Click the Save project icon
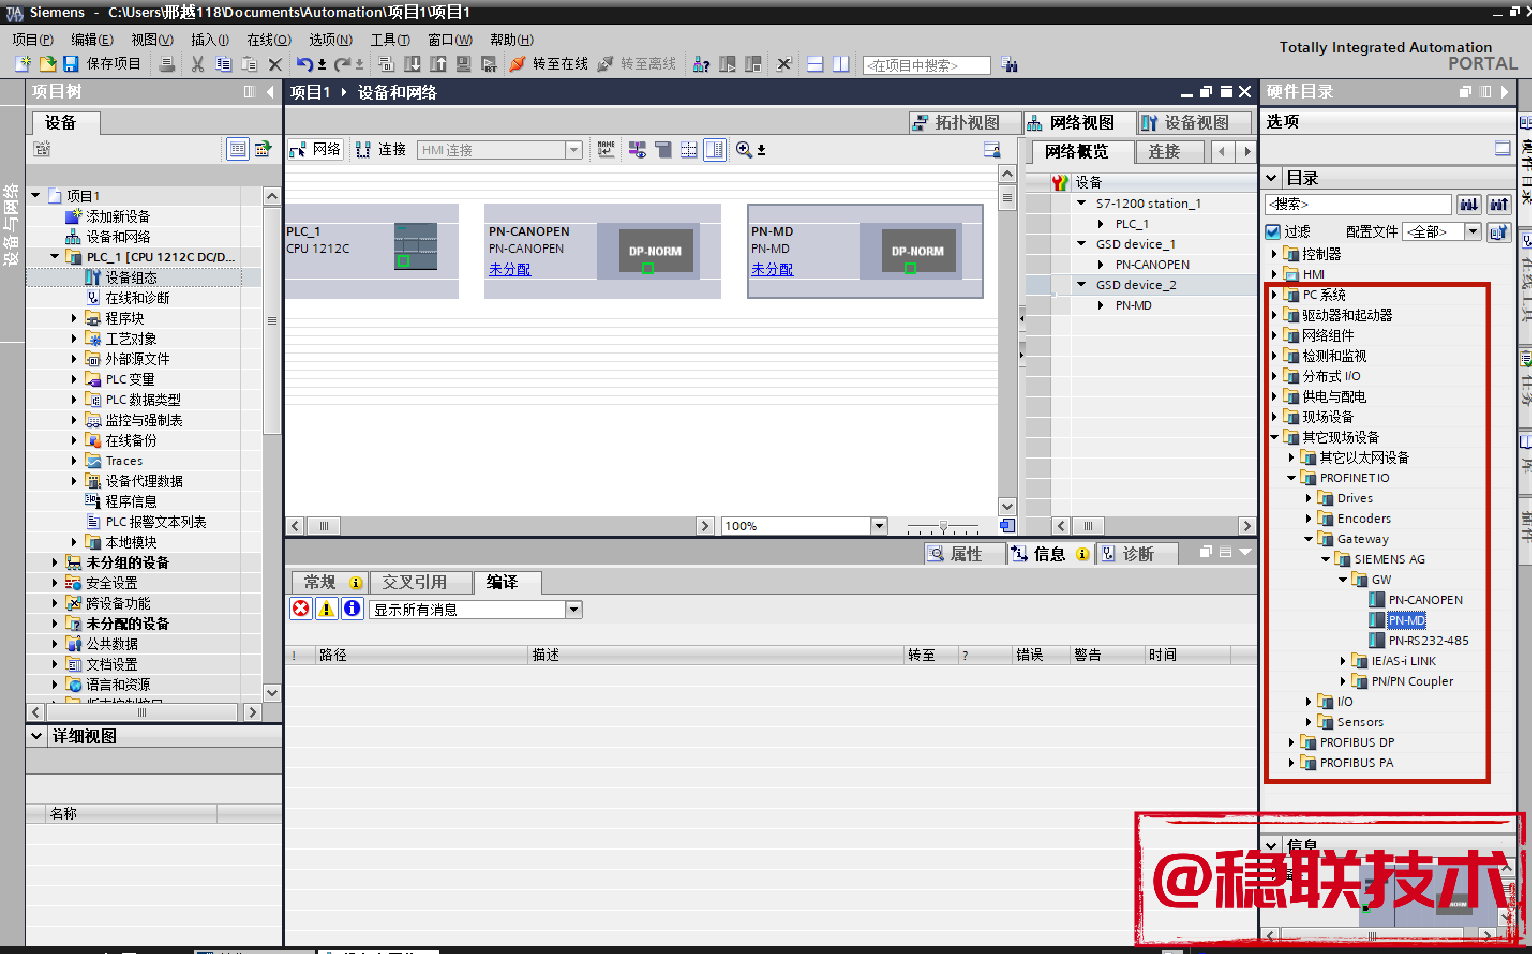Image resolution: width=1532 pixels, height=954 pixels. tap(71, 64)
